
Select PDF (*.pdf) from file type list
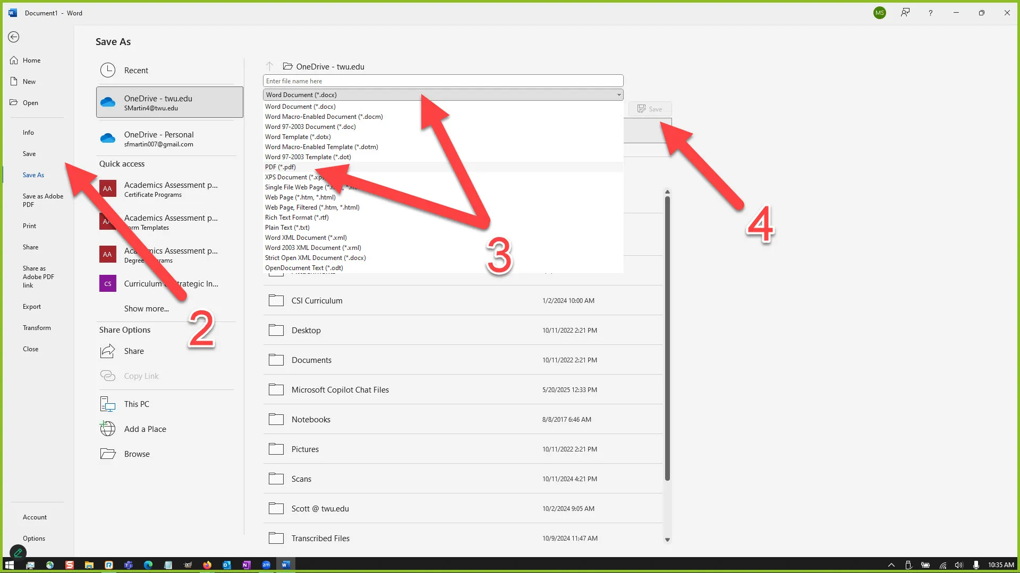[443, 167]
